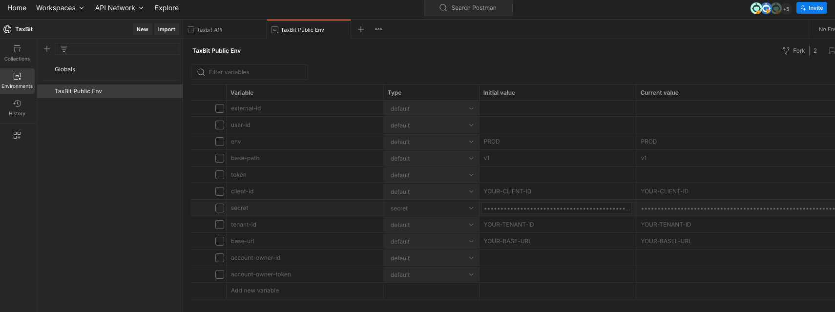Viewport: 835px width, 312px height.
Task: Toggle the token variable checkbox
Action: 220,175
